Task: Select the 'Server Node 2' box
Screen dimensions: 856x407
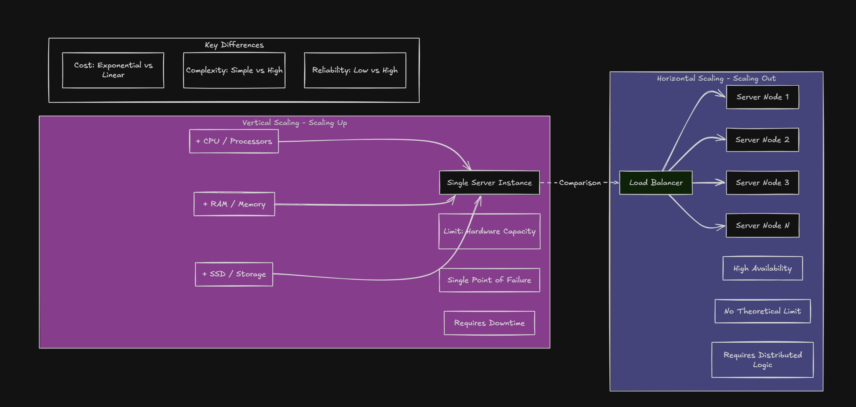Action: pos(762,140)
